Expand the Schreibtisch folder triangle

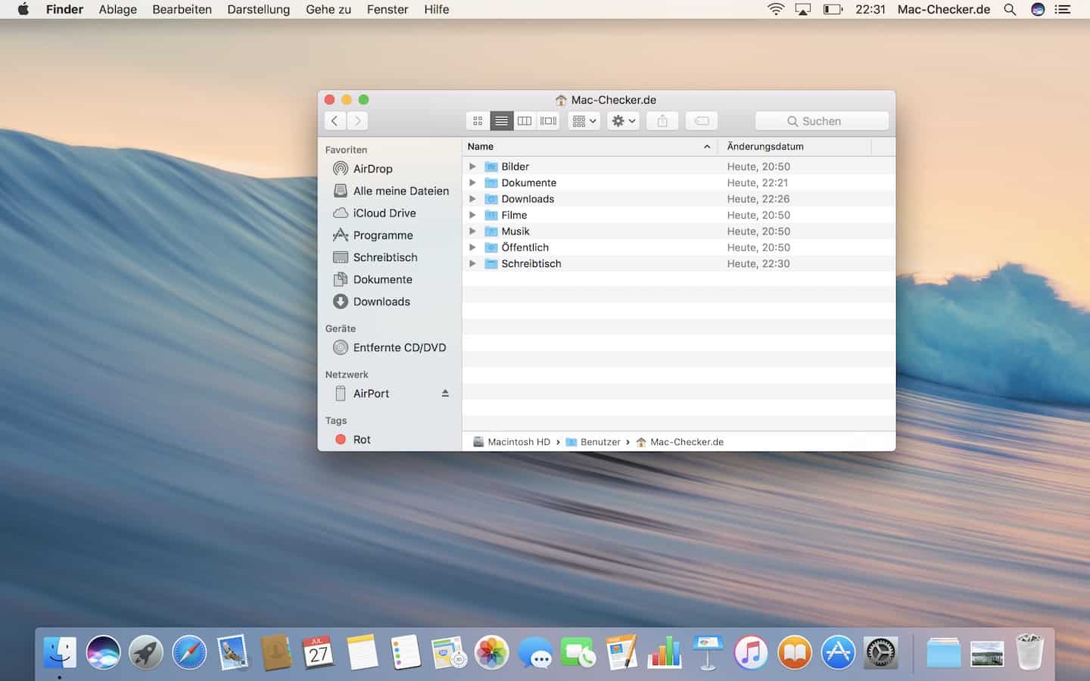(x=472, y=263)
